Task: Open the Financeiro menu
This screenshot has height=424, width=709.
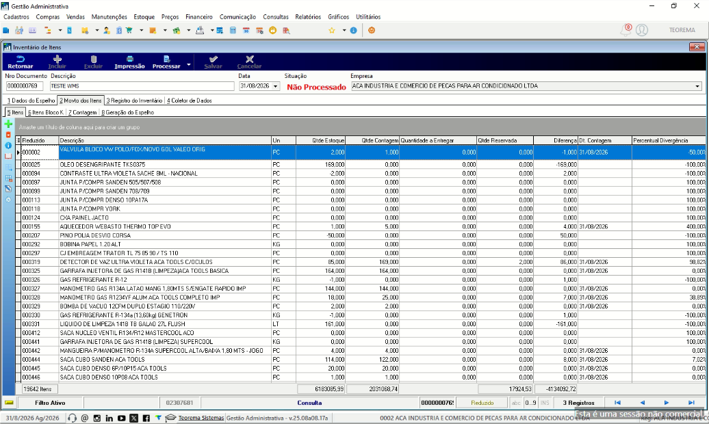Action: pyautogui.click(x=199, y=16)
